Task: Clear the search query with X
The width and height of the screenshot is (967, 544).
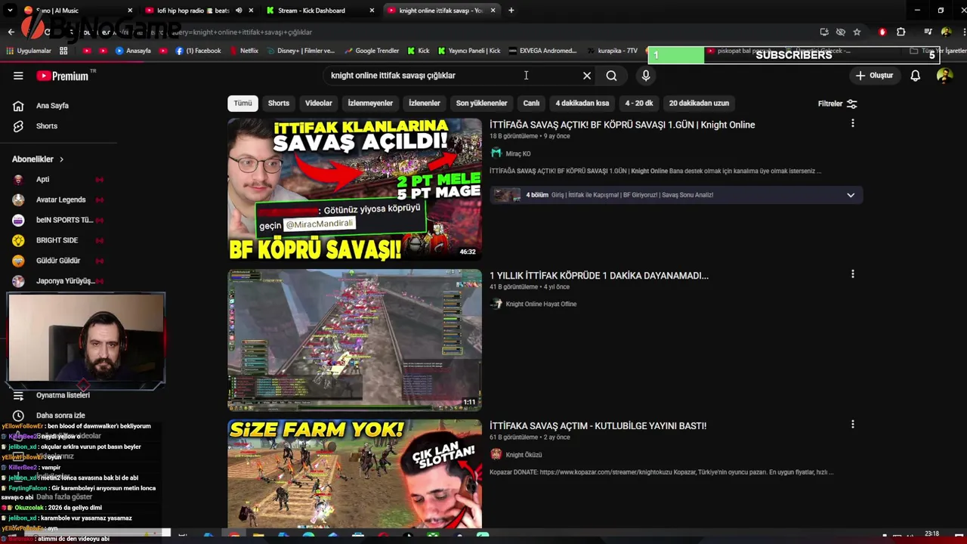Action: [x=587, y=76]
